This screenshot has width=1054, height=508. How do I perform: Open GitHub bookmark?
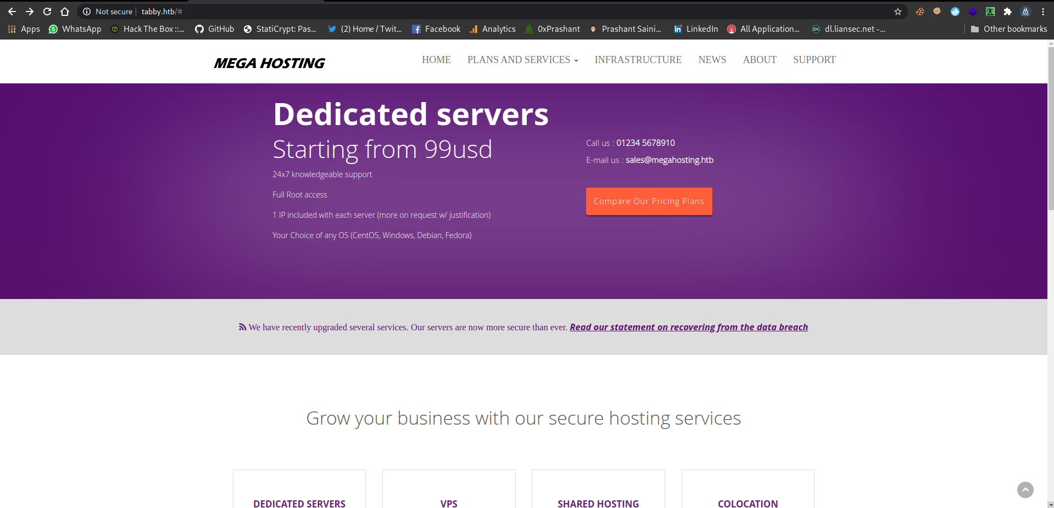(x=215, y=29)
